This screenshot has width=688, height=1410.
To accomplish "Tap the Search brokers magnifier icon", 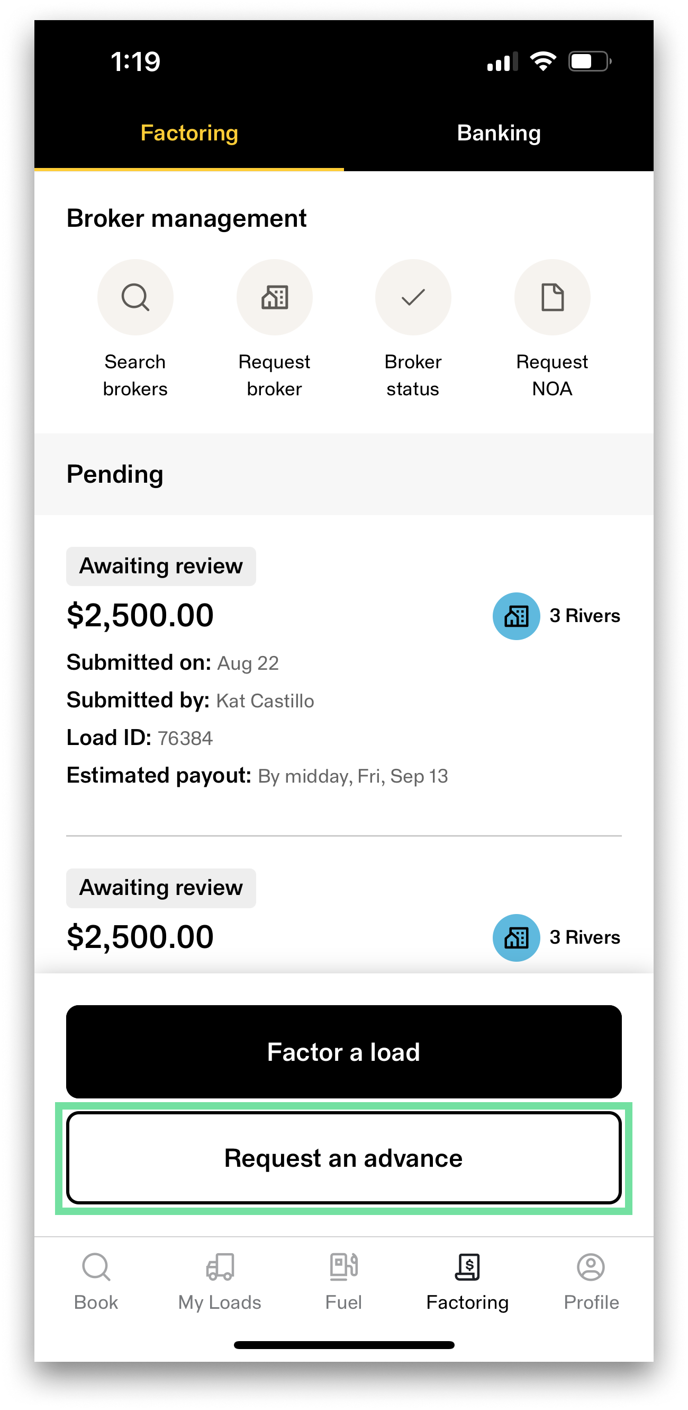I will tap(135, 297).
